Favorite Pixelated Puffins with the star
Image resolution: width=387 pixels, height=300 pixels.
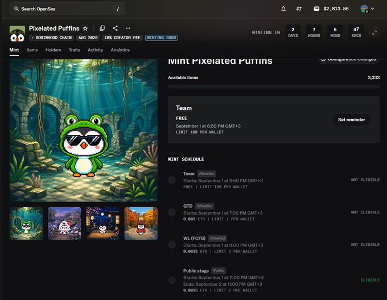point(85,28)
